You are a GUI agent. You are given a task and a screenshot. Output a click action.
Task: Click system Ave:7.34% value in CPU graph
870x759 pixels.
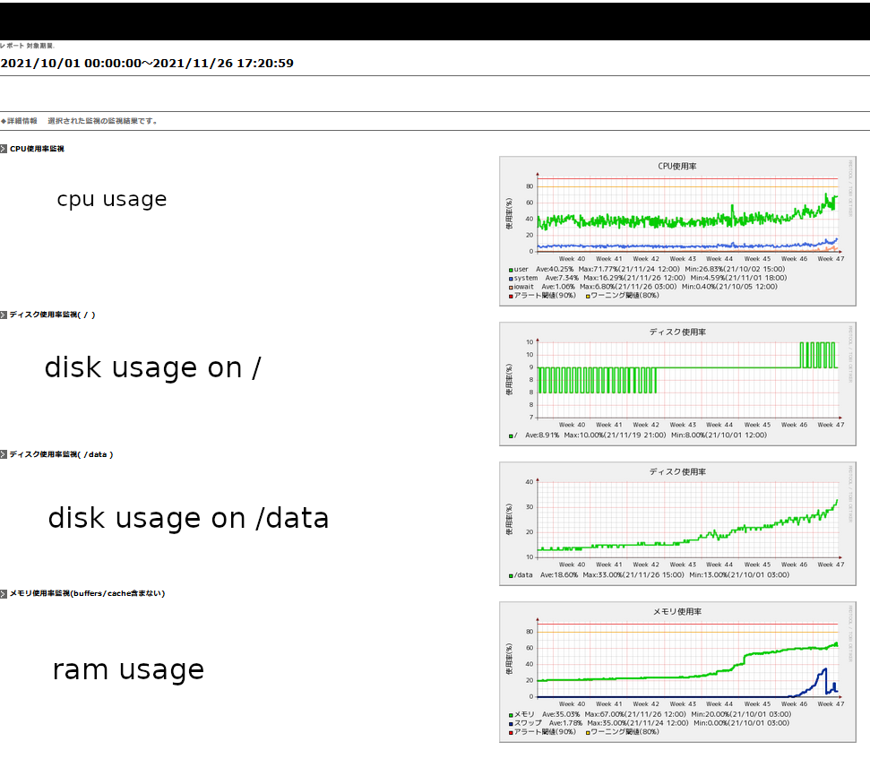pos(562,278)
